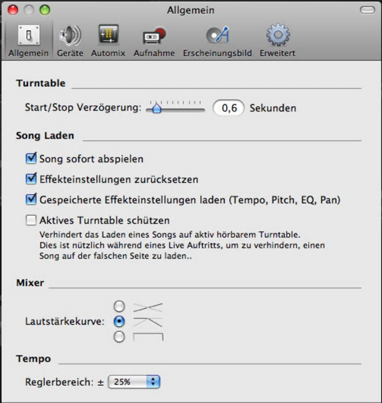Click the 'Lautstärkekurve:' label
This screenshot has height=403, width=382.
[x=65, y=321]
